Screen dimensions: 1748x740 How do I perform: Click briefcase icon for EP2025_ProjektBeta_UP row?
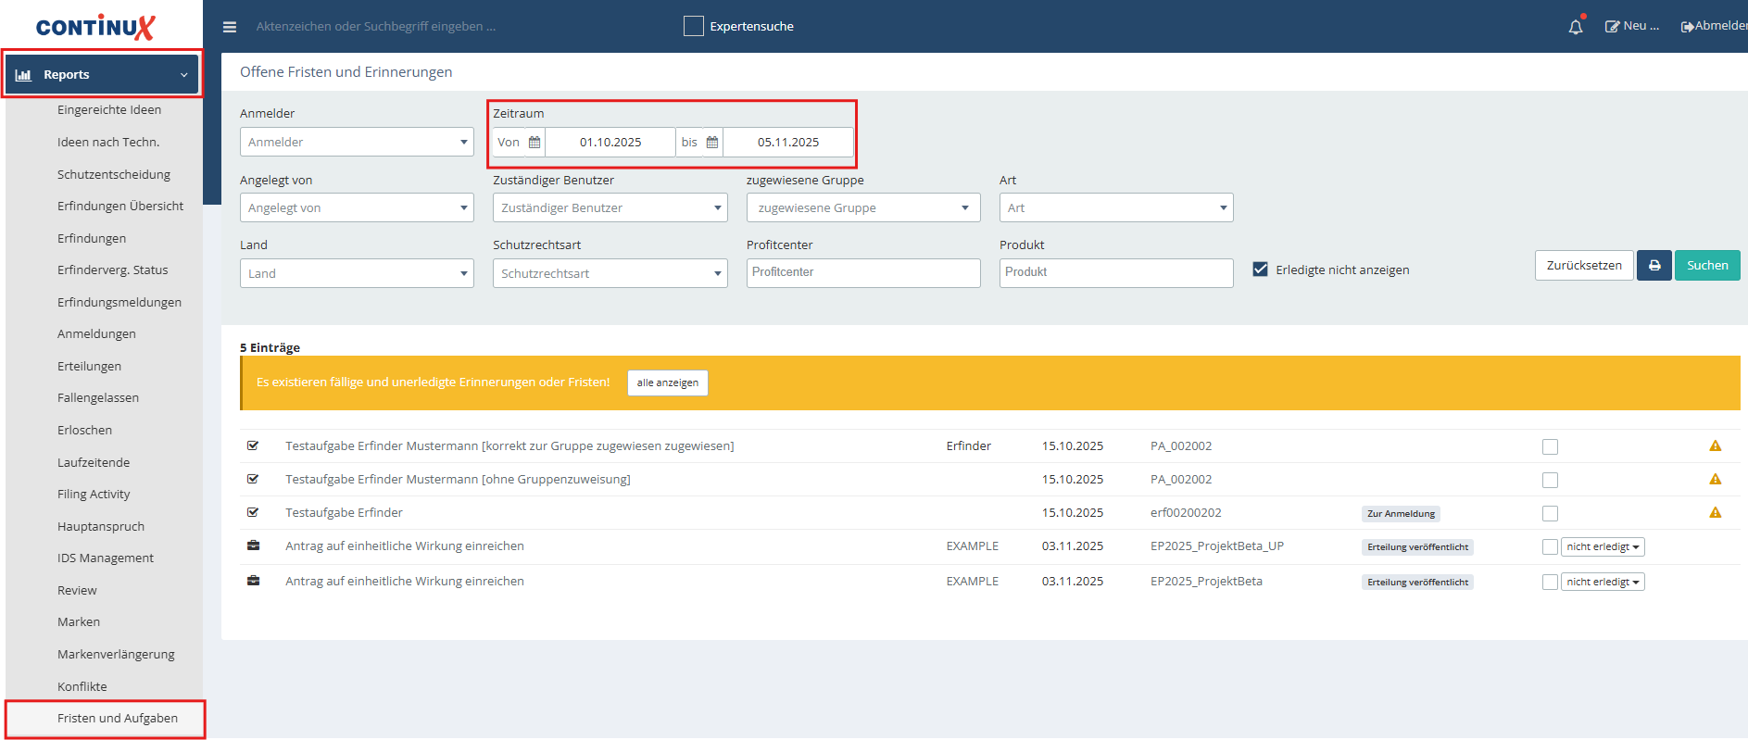coord(253,546)
